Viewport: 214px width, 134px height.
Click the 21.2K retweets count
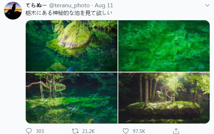pyautogui.click(x=88, y=131)
